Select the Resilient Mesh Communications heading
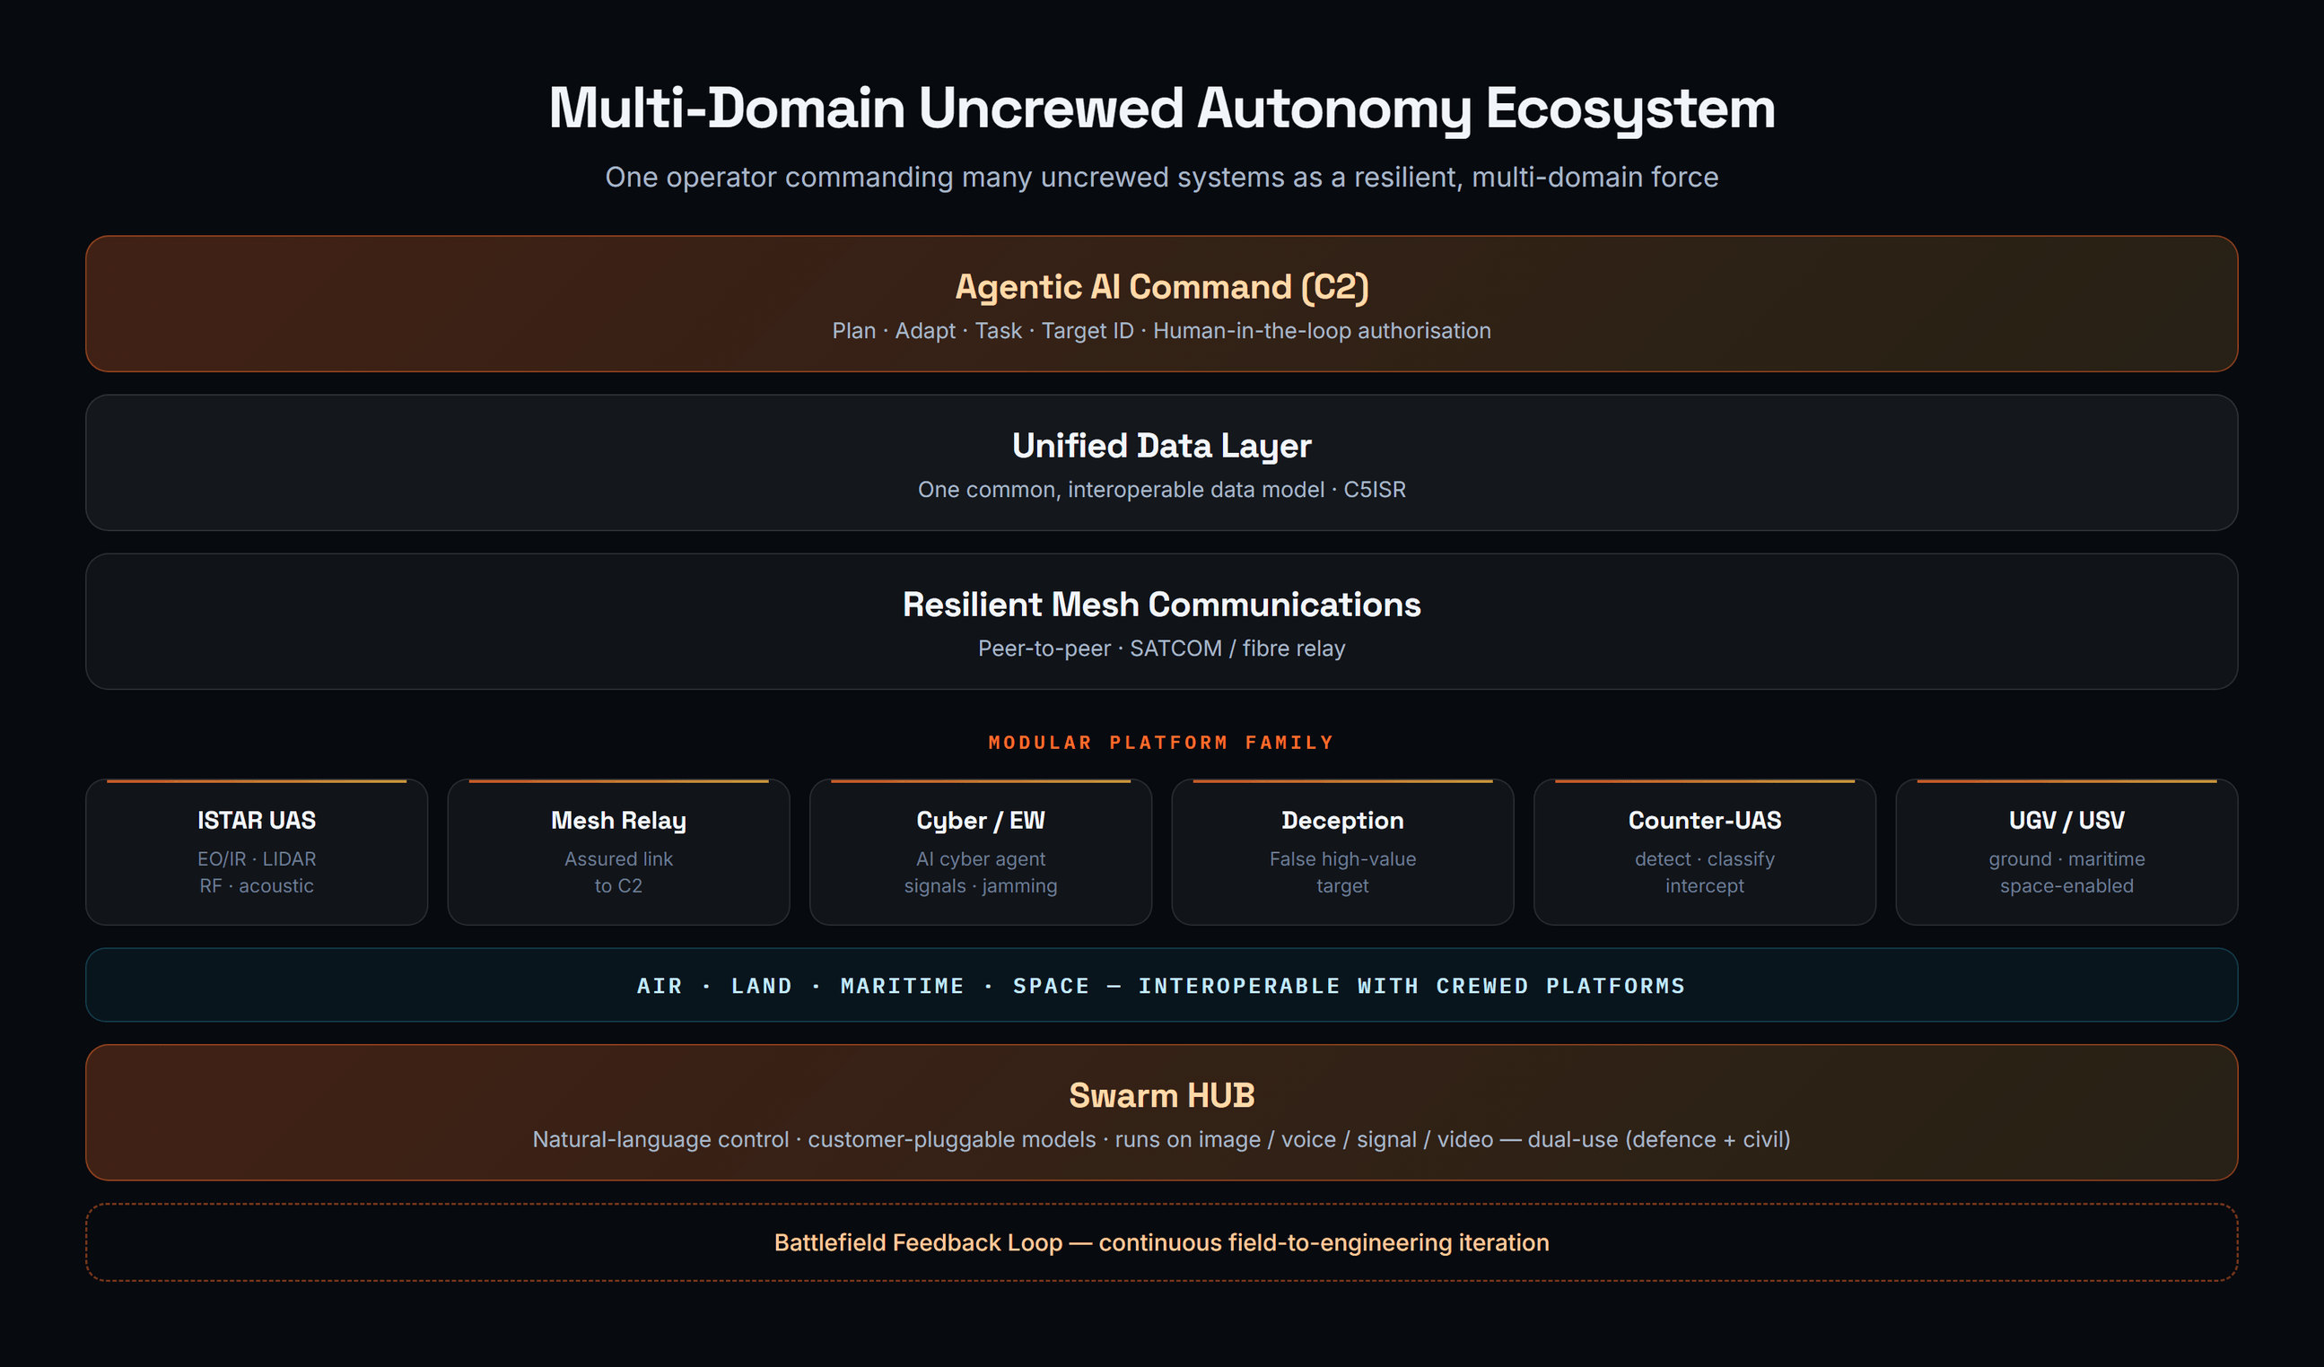 point(1162,605)
